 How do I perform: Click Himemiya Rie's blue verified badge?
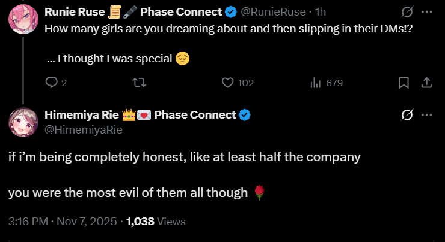point(245,114)
